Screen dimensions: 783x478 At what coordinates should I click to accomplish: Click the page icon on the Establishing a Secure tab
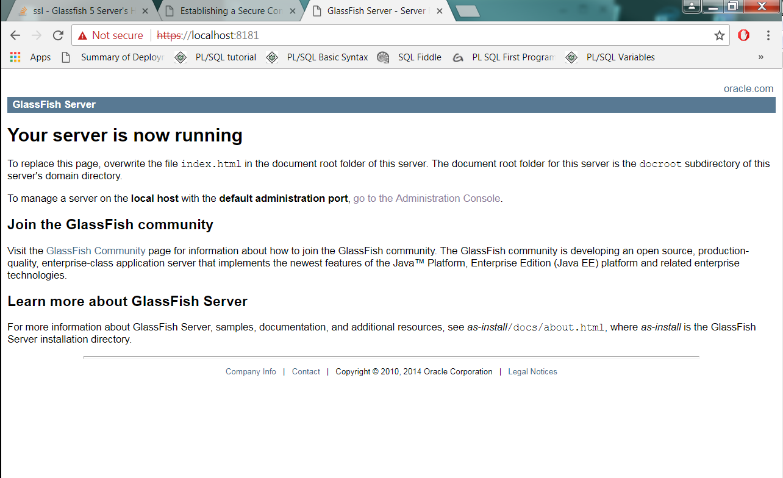click(x=169, y=11)
